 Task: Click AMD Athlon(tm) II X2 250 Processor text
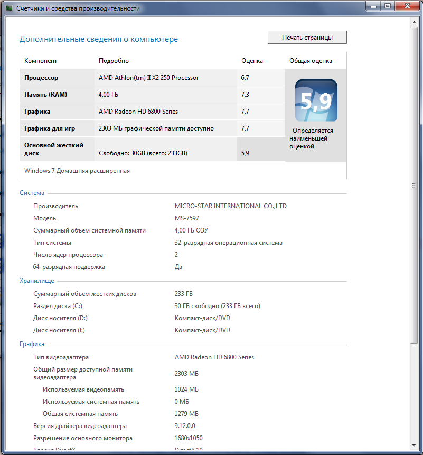(x=149, y=78)
